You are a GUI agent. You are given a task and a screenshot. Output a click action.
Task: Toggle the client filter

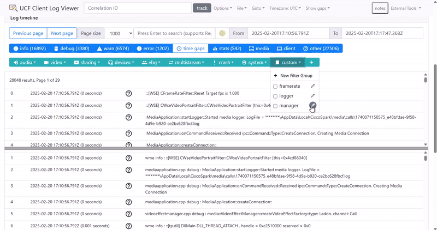tap(286, 49)
